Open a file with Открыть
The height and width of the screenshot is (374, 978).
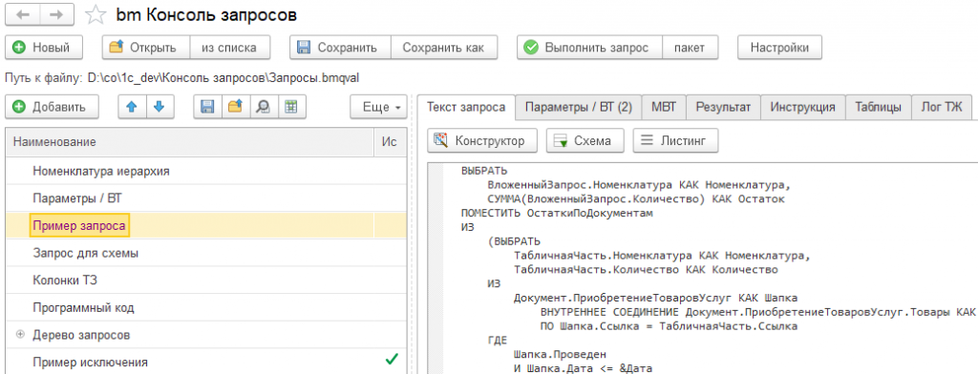pos(146,48)
